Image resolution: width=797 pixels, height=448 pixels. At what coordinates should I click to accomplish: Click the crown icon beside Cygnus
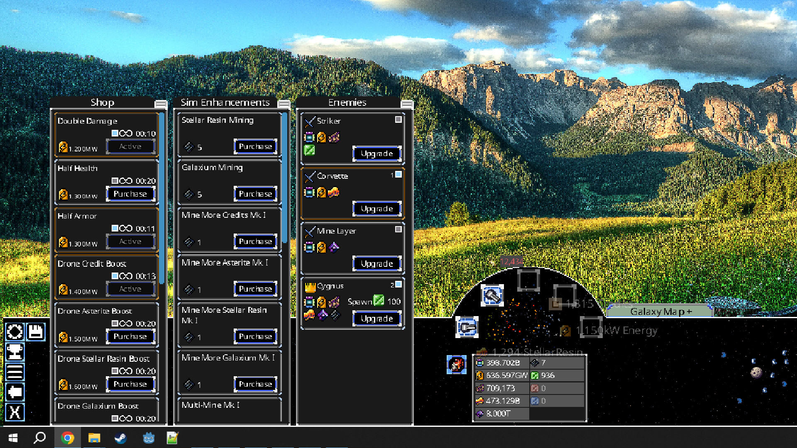click(x=310, y=287)
